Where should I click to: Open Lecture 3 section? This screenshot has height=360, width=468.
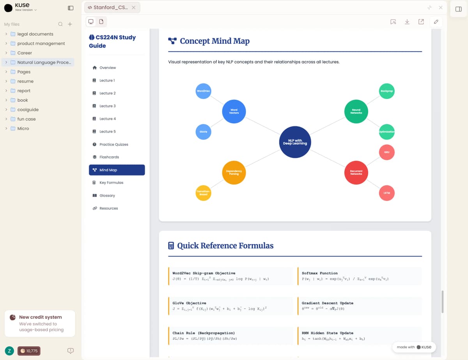117,106
